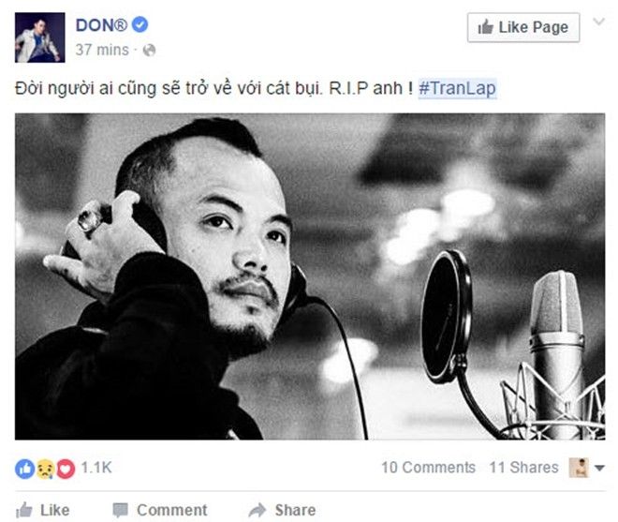This screenshot has width=618, height=522.
Task: Open the 37 mins timestamp link
Action: point(102,50)
